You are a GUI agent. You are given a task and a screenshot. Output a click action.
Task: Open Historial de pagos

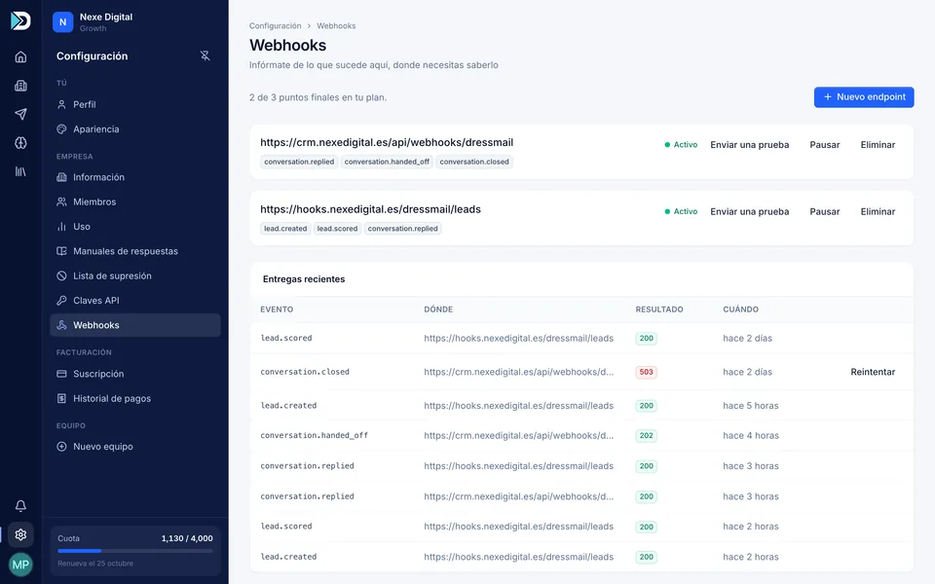[x=135, y=398]
